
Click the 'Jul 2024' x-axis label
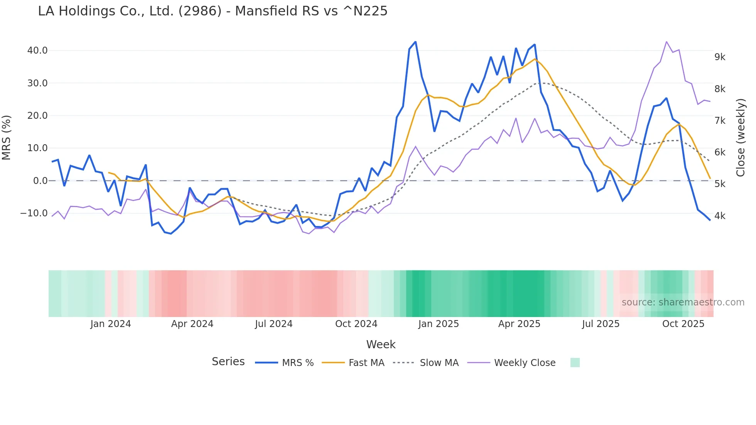pyautogui.click(x=274, y=324)
